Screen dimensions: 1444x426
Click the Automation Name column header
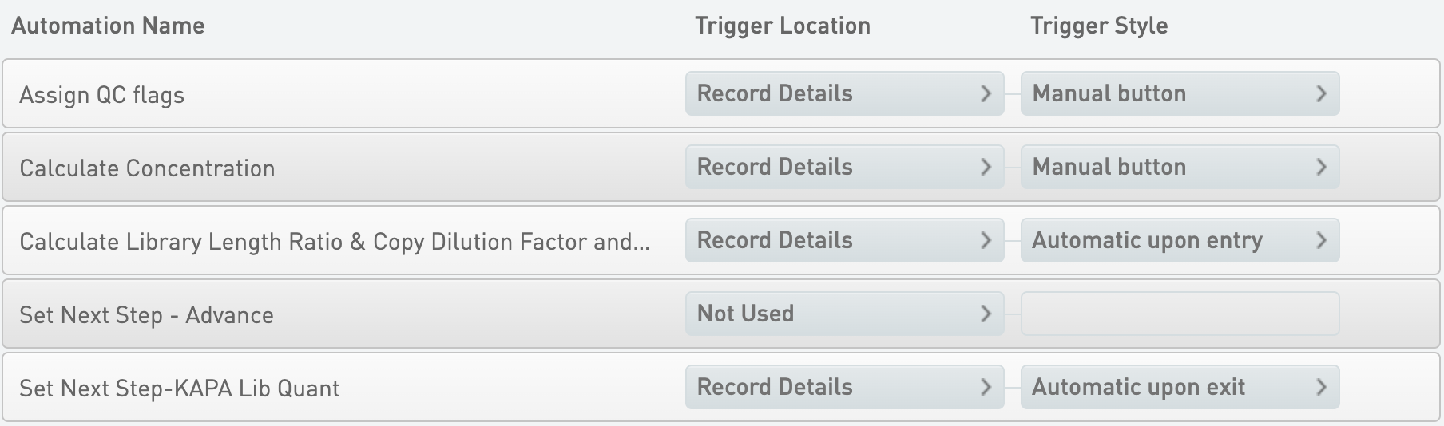click(108, 26)
